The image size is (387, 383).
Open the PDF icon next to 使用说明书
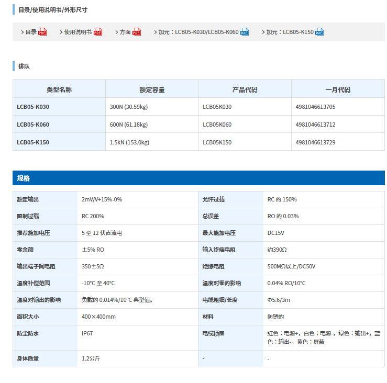(x=98, y=32)
